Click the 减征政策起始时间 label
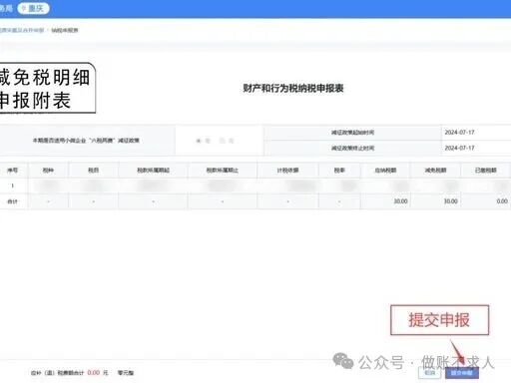 click(x=352, y=133)
